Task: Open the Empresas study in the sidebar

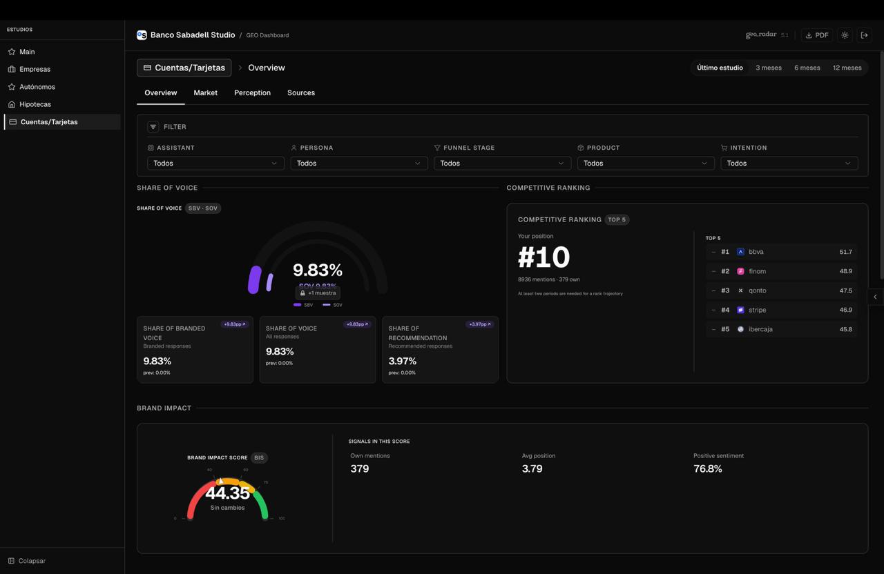Action: tap(35, 69)
